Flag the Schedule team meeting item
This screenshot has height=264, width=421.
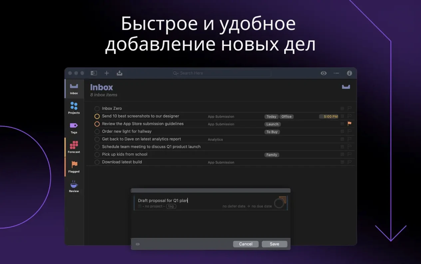tap(349, 147)
